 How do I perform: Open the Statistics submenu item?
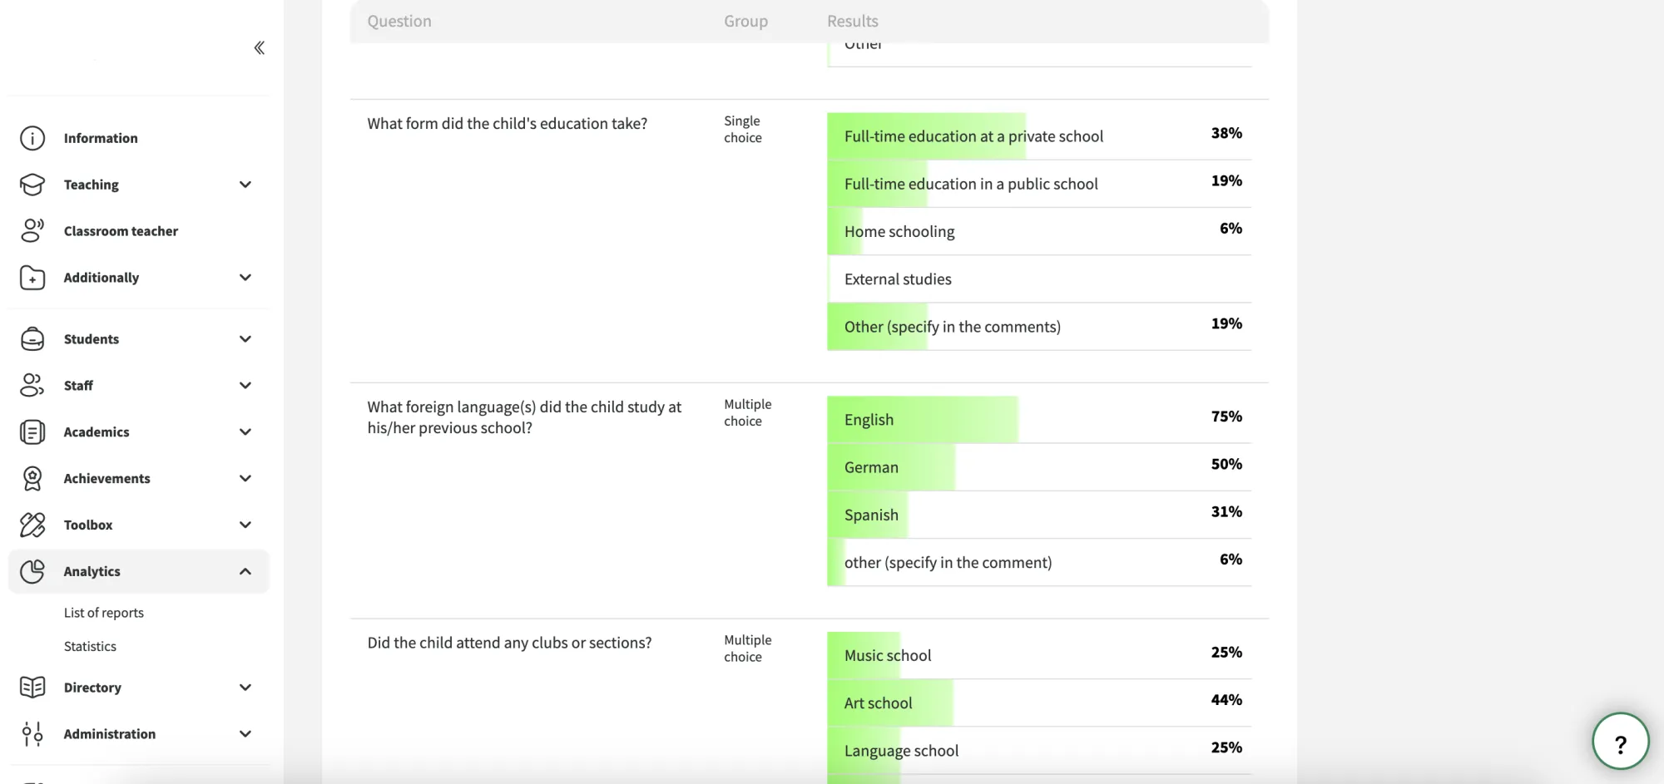(90, 646)
